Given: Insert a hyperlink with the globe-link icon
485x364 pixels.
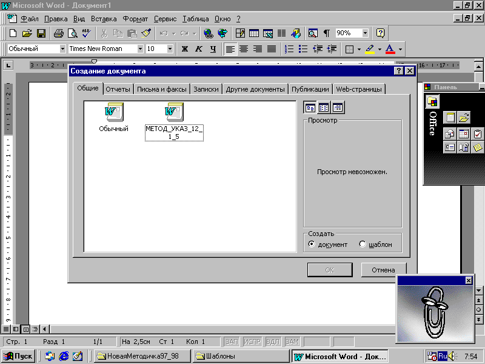Looking at the screenshot, I should click(209, 33).
